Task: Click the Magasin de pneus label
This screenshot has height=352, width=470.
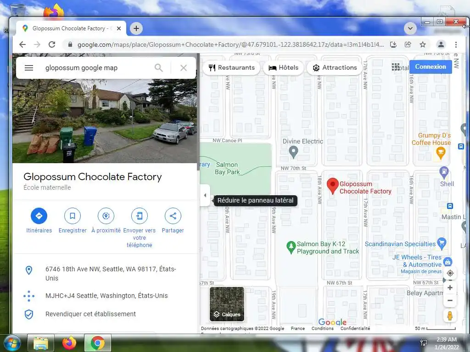Action: click(421, 271)
